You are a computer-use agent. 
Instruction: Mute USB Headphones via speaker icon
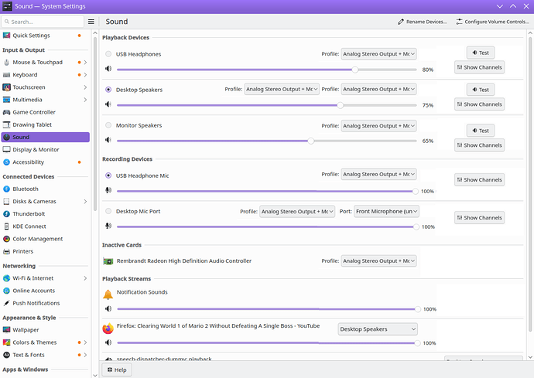pos(108,69)
